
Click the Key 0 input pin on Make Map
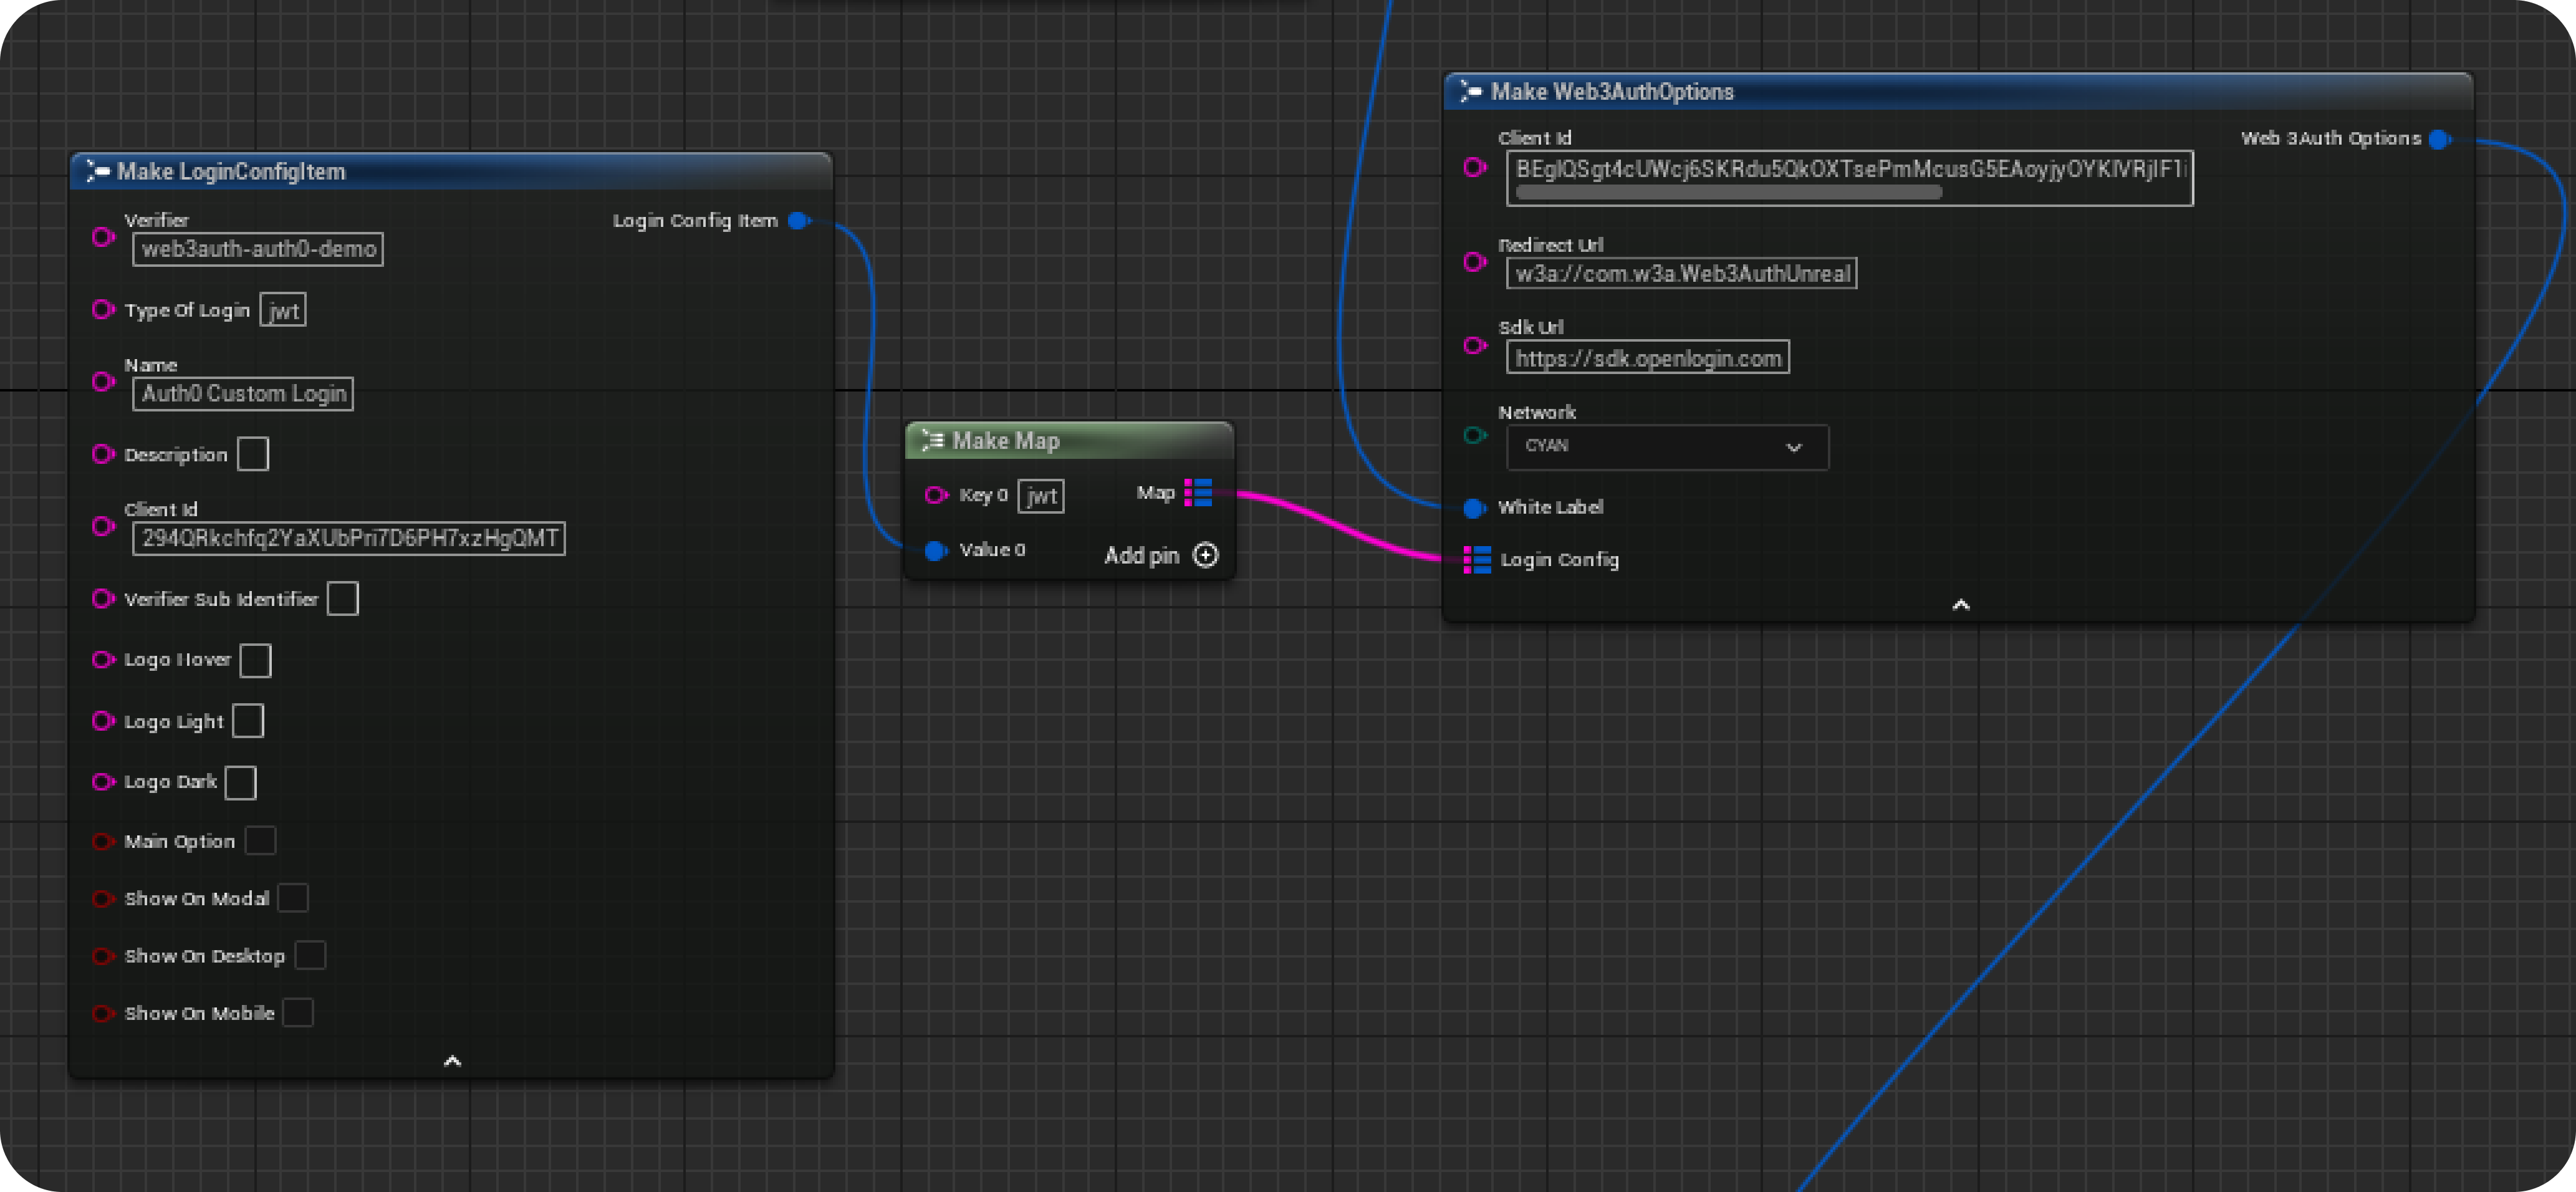[x=936, y=495]
